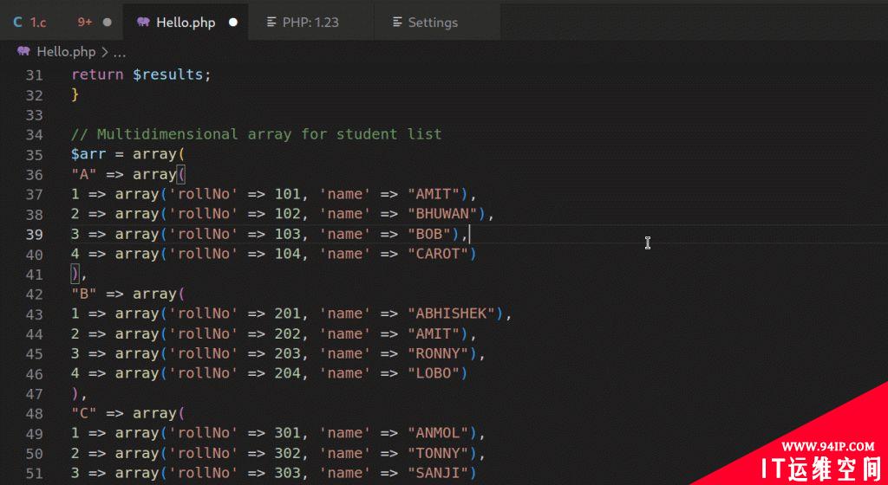Click the breadcrumb elephant icon
888x485 pixels.
click(x=23, y=51)
